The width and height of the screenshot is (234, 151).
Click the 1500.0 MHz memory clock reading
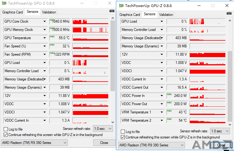click(60, 30)
